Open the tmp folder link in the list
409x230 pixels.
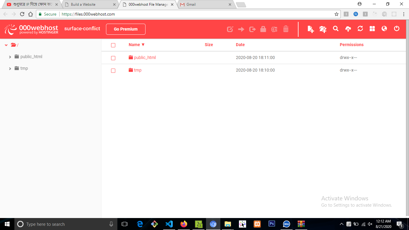[x=138, y=70]
